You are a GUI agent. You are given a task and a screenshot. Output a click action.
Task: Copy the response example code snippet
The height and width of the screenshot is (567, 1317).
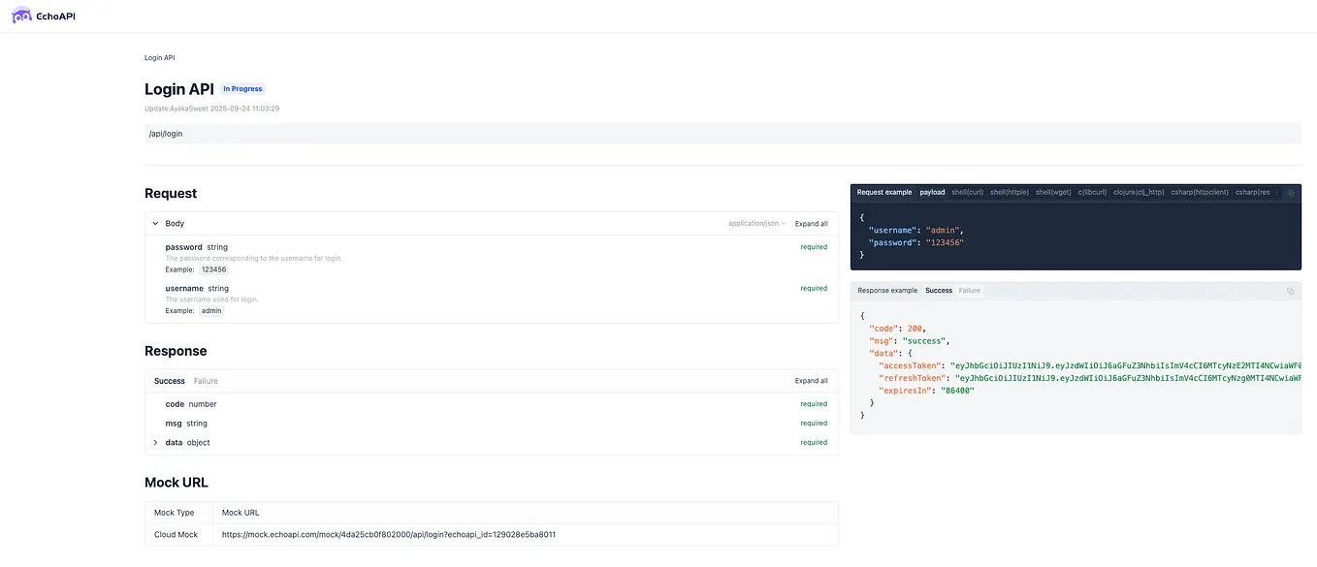(x=1290, y=291)
